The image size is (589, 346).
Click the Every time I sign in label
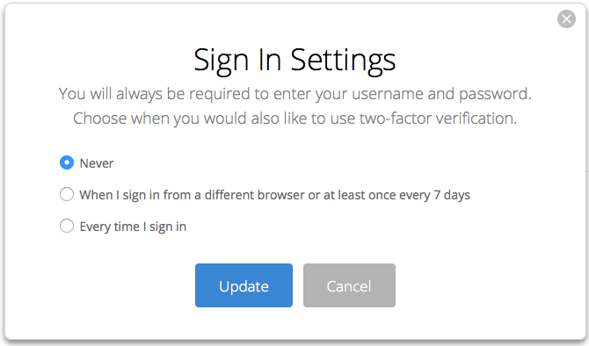click(x=133, y=227)
